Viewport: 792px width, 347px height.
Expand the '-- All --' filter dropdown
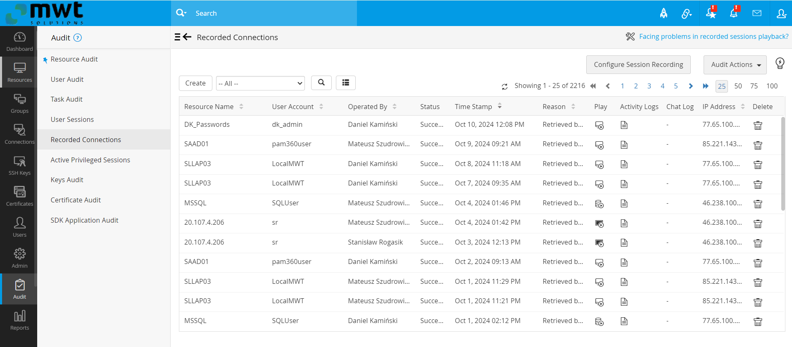pos(260,83)
